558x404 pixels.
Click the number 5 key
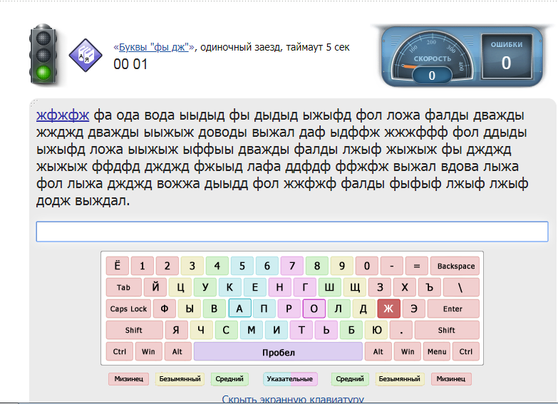coord(242,266)
